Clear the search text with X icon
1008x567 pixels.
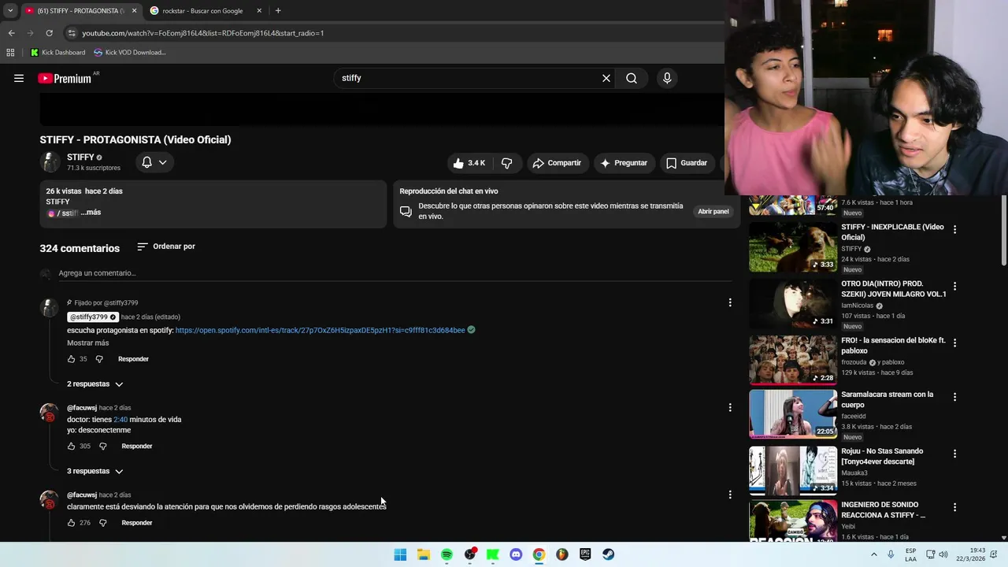[606, 78]
